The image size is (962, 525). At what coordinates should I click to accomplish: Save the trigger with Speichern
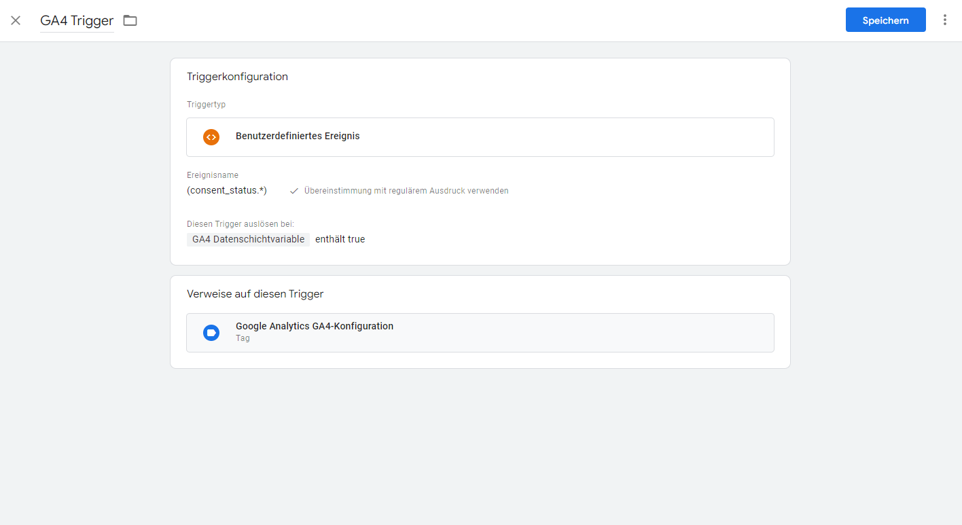[885, 20]
